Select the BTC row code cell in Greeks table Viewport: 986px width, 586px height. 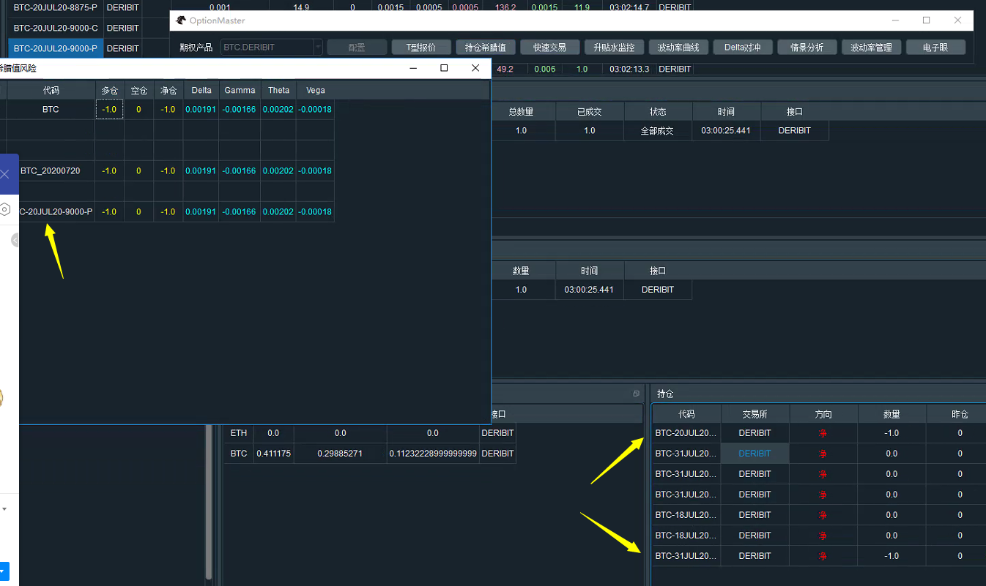(51, 109)
